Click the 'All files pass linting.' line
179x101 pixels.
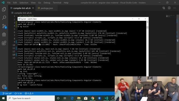click(30, 76)
